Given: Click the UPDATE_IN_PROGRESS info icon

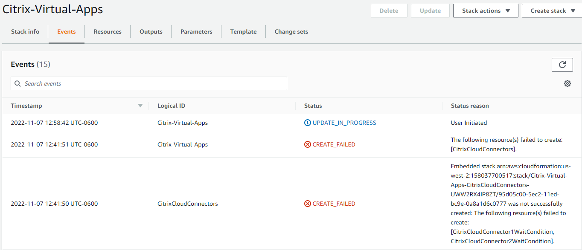Looking at the screenshot, I should 307,123.
